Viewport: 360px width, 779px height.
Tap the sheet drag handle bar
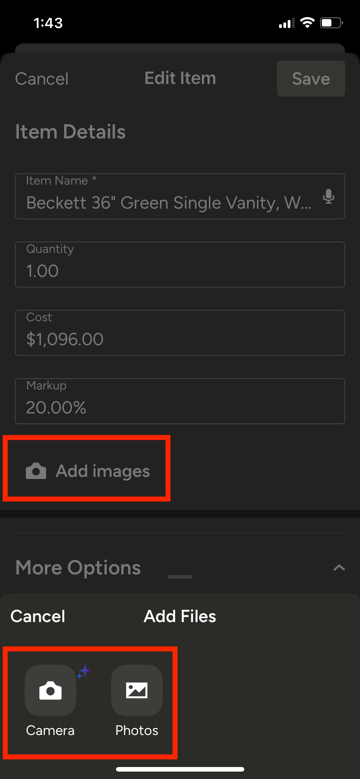(x=180, y=577)
